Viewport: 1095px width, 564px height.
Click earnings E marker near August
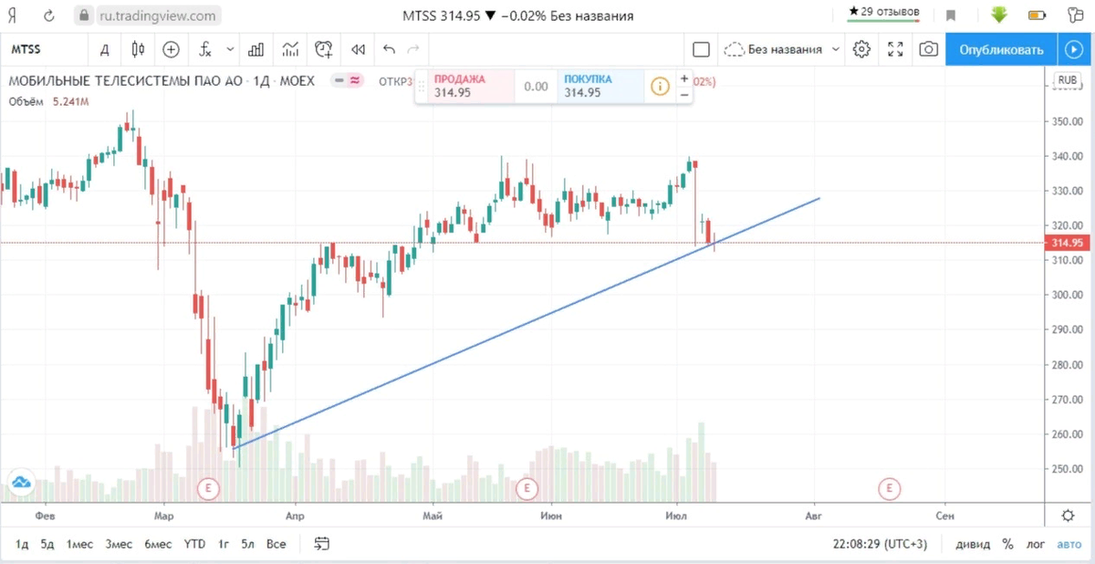[x=889, y=488]
